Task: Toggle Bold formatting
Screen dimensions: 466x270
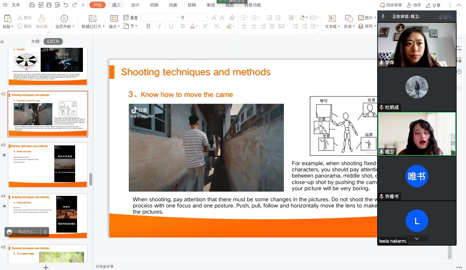Action: (x=148, y=26)
